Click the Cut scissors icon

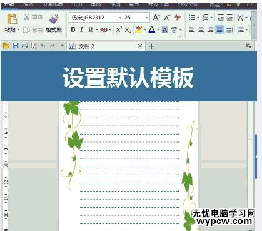coord(26,17)
